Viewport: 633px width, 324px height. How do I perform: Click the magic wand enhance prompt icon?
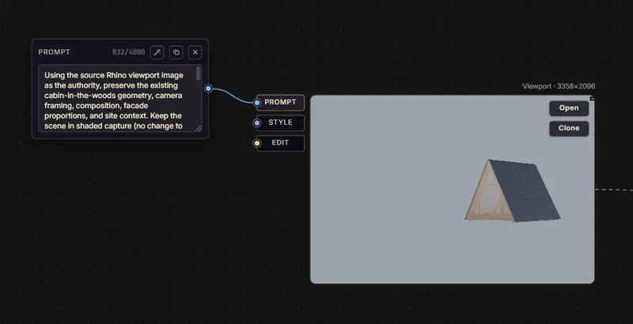tap(157, 52)
